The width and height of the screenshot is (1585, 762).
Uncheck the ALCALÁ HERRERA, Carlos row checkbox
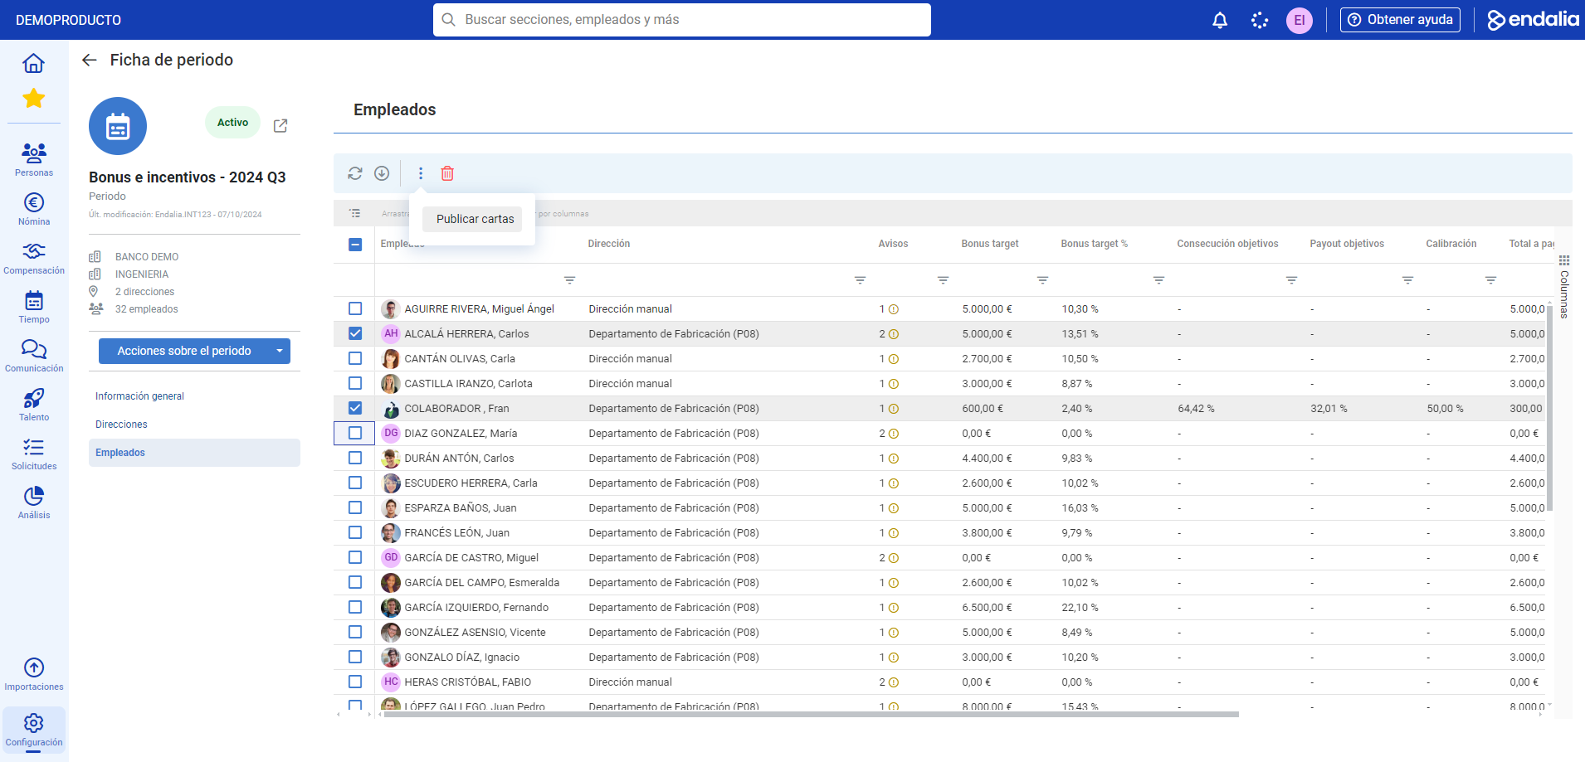[355, 333]
